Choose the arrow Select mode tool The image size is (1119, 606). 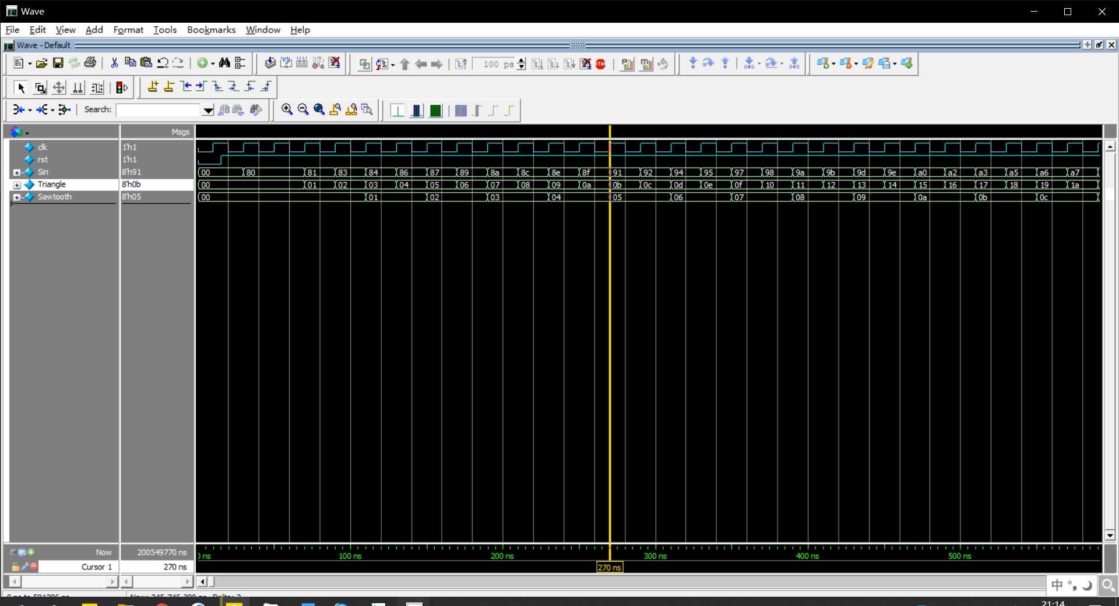pos(21,88)
